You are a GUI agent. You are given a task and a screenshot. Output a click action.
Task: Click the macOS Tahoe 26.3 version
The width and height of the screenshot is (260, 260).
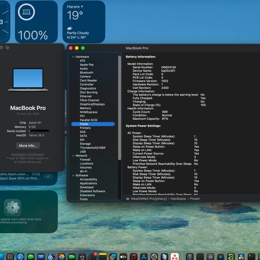37,135
